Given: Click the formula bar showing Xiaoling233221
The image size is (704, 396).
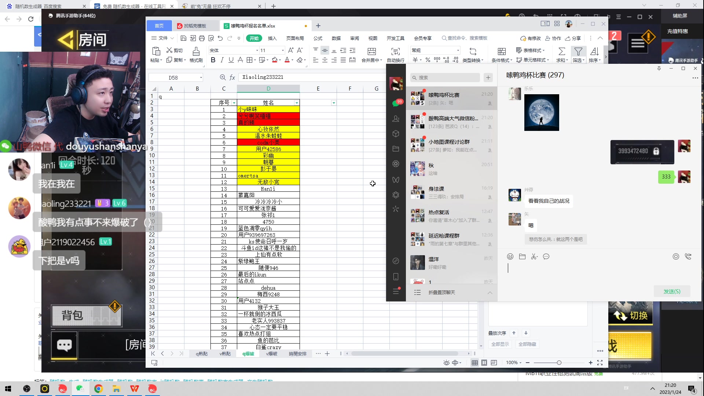Looking at the screenshot, I should 312,77.
